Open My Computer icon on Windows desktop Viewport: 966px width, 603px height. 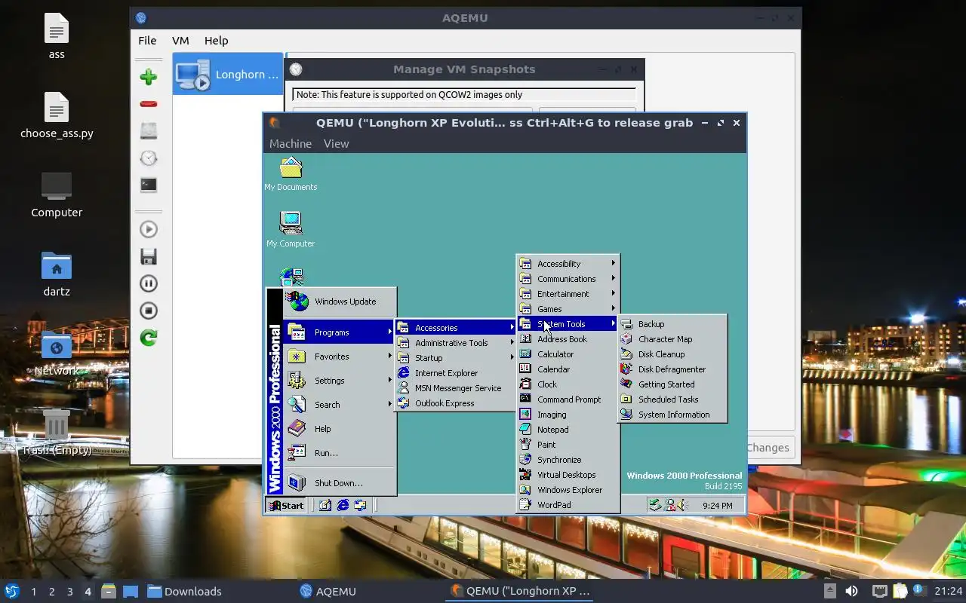click(291, 229)
